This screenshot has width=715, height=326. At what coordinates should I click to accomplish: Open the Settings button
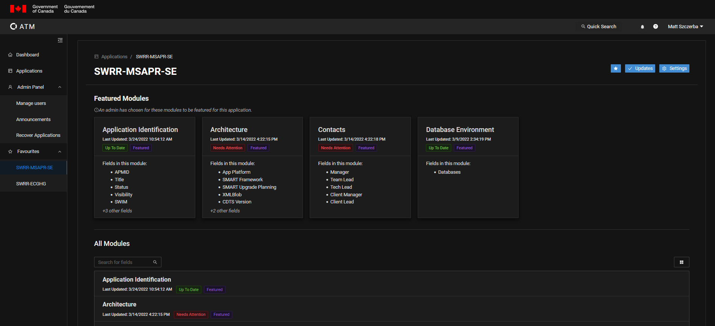coord(674,68)
